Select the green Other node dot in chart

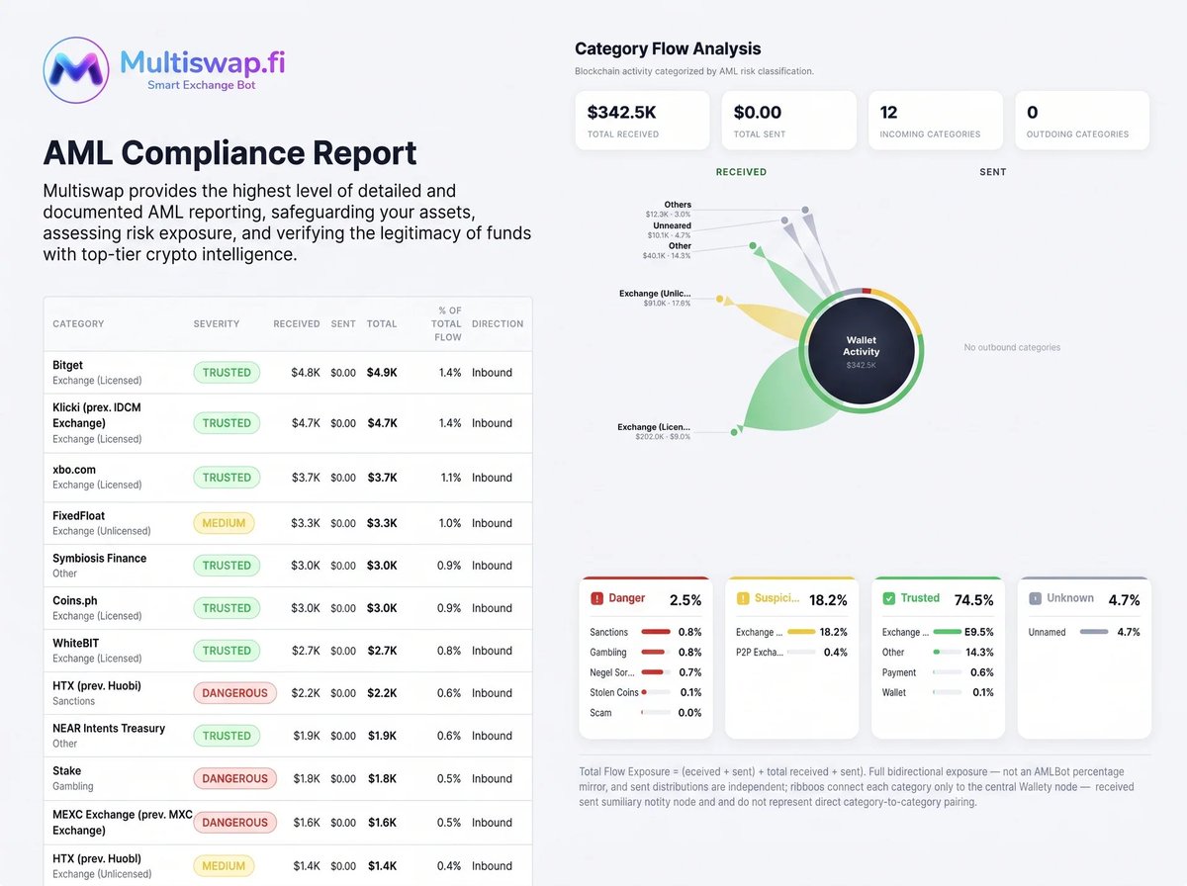[754, 246]
